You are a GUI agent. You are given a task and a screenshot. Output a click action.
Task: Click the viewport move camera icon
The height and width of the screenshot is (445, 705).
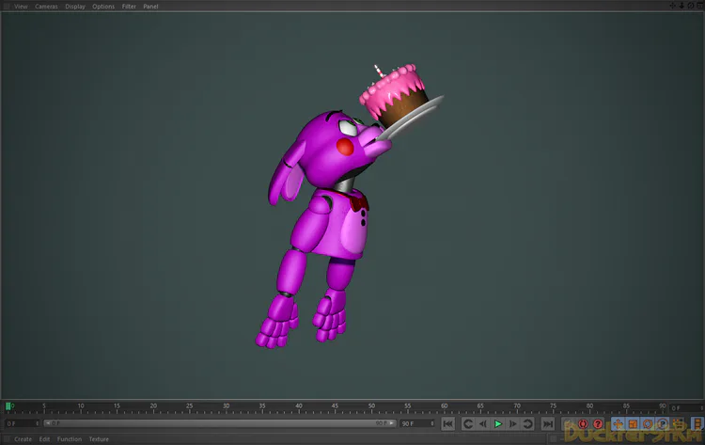point(673,6)
